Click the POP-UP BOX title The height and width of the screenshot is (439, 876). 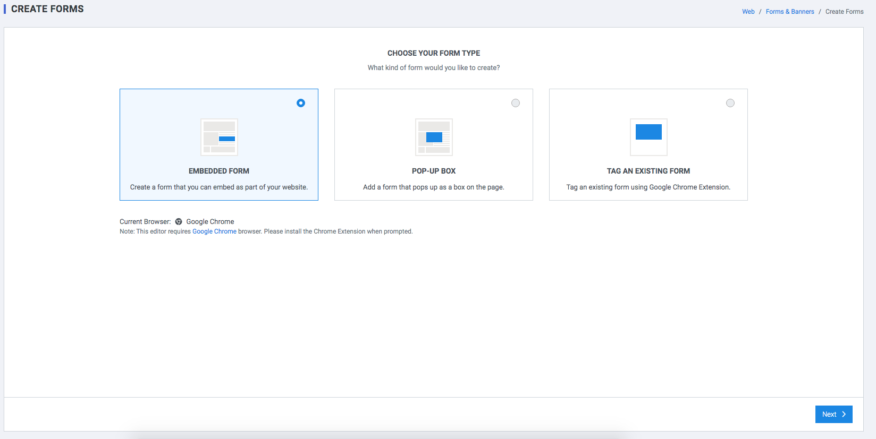tap(434, 171)
